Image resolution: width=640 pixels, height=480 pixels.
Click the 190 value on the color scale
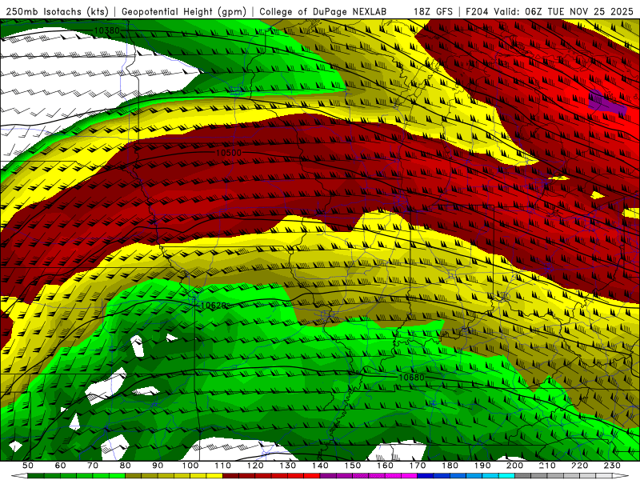point(483,466)
